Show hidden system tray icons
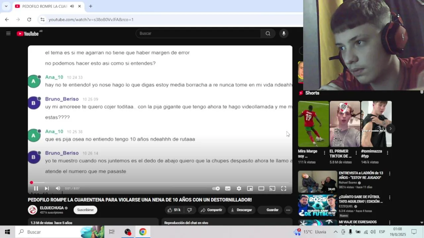The height and width of the screenshot is (238, 424). point(336,232)
